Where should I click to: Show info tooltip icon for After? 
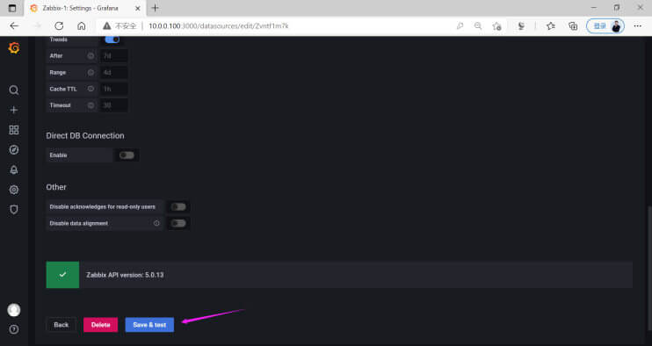[x=91, y=55]
